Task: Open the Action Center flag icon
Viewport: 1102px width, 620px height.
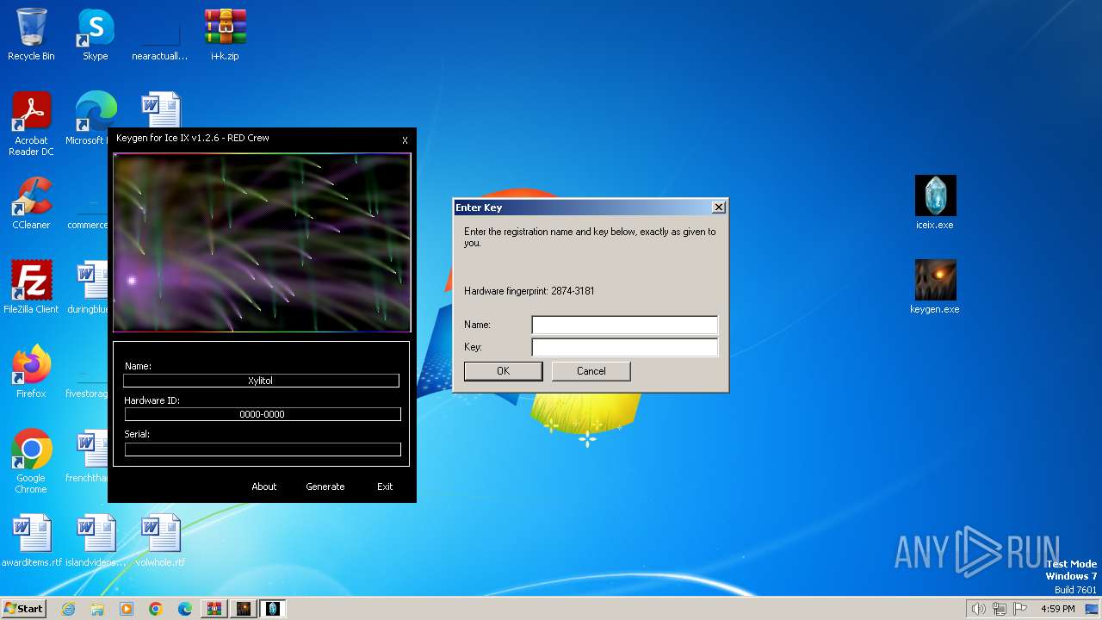Action: point(1021,609)
